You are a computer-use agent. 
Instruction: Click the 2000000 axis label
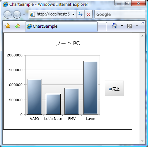[x=15, y=55]
